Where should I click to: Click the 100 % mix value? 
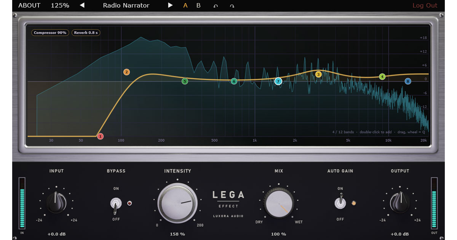pos(279,234)
